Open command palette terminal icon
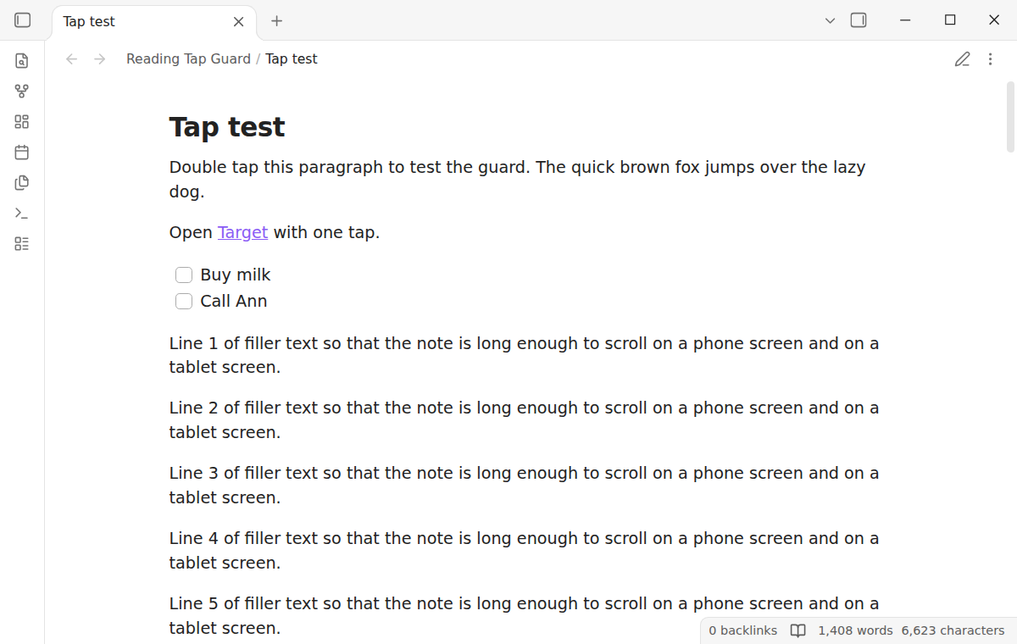1017x644 pixels. (22, 214)
